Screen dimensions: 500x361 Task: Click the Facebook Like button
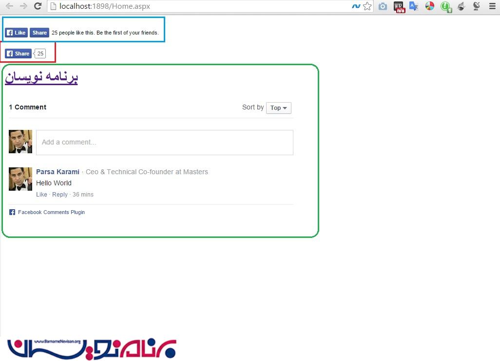coord(16,33)
